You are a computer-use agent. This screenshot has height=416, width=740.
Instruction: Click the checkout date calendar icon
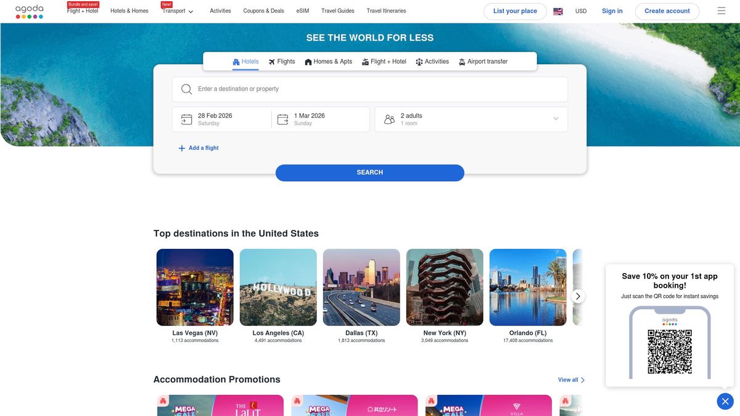pyautogui.click(x=282, y=119)
